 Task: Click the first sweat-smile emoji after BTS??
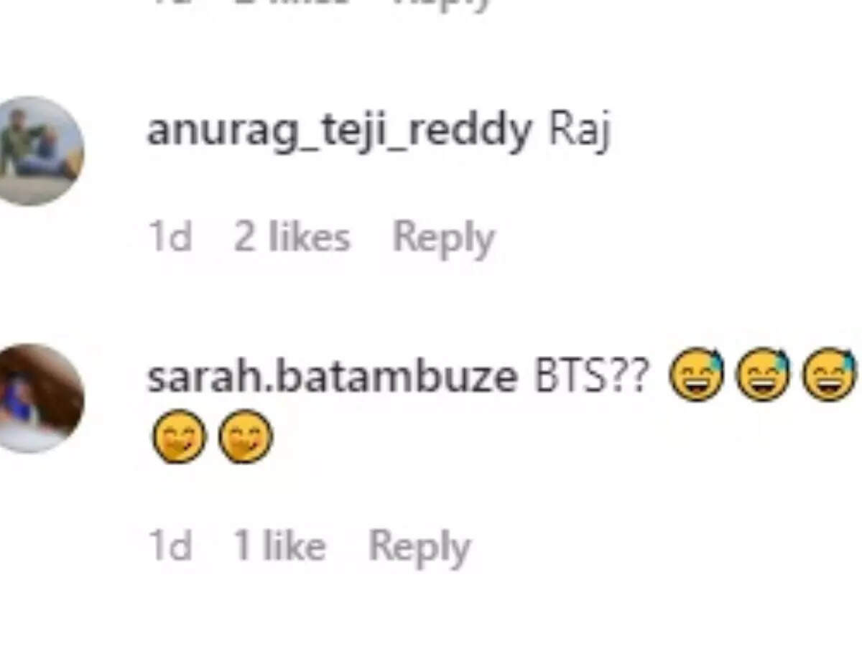696,375
